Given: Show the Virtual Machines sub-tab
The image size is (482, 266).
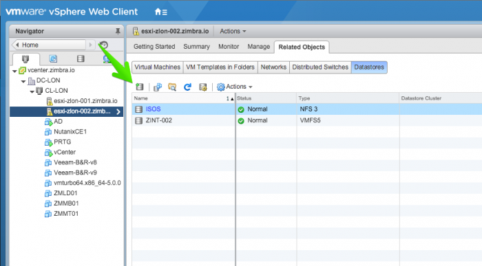Looking at the screenshot, I should (x=158, y=67).
